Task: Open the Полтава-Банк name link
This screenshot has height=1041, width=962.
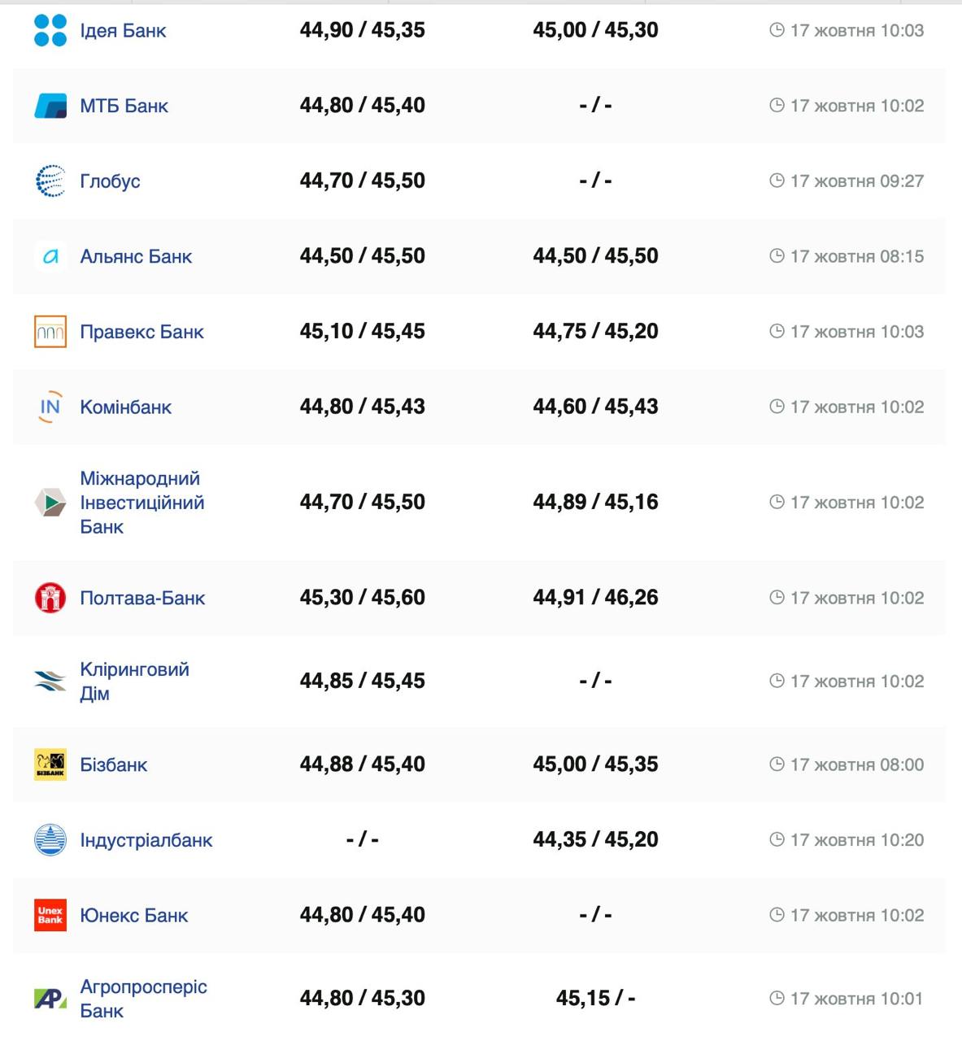Action: click(142, 598)
